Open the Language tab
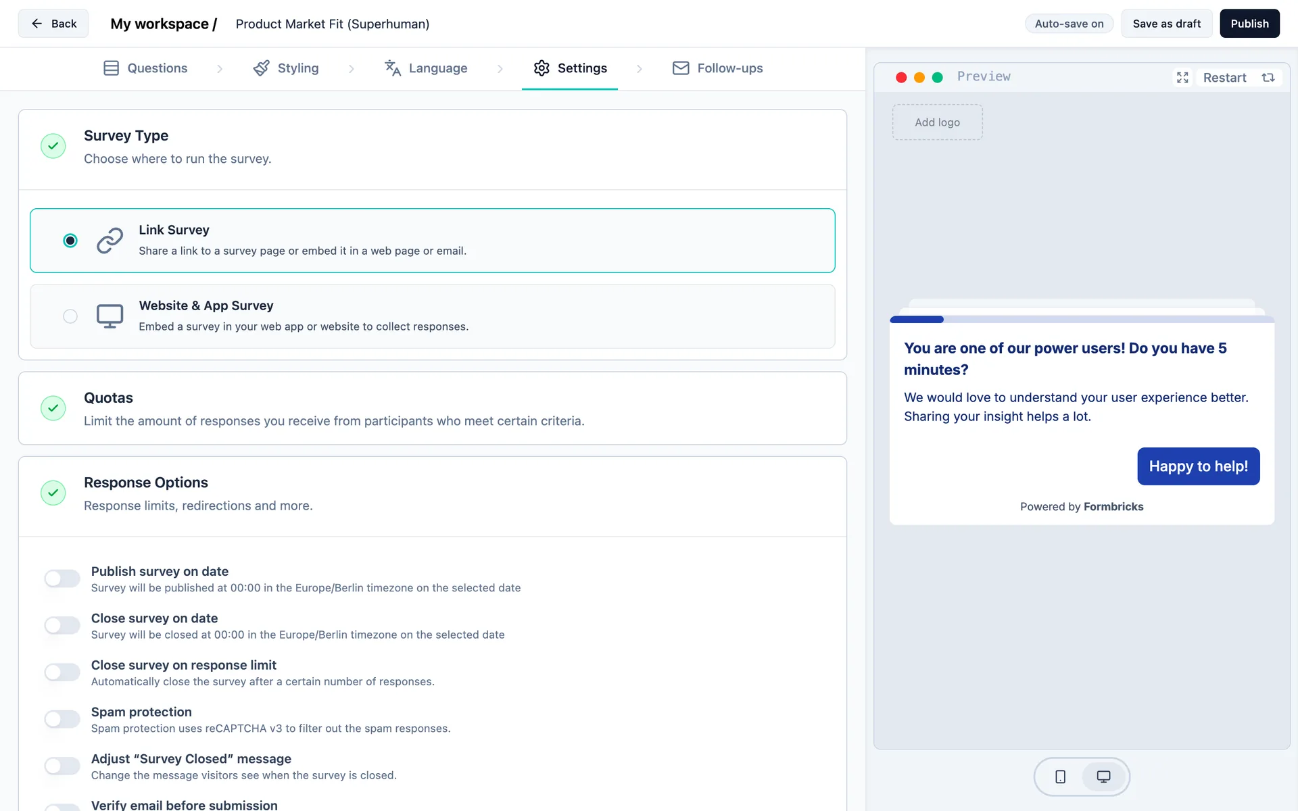 coord(426,68)
